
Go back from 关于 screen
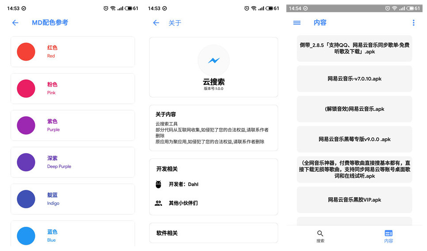[156, 22]
